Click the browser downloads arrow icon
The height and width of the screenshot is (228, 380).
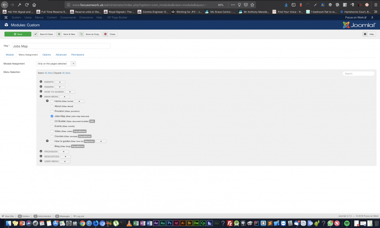tap(286, 5)
